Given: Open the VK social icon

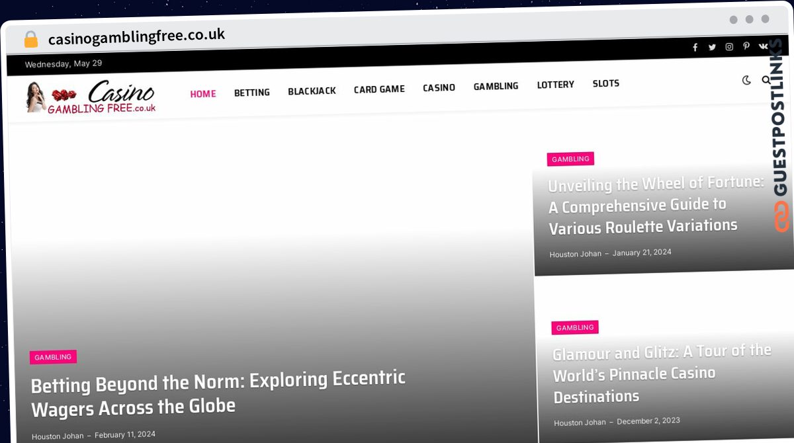Looking at the screenshot, I should [763, 46].
